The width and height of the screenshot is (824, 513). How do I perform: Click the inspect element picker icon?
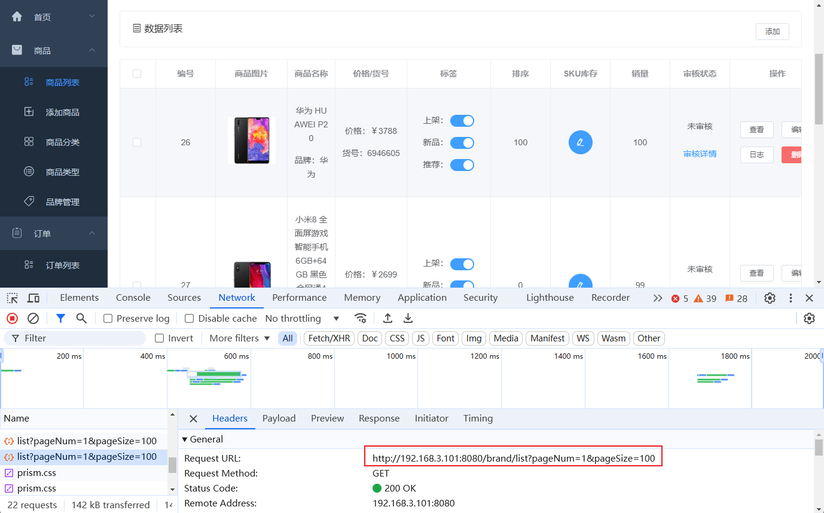point(13,298)
